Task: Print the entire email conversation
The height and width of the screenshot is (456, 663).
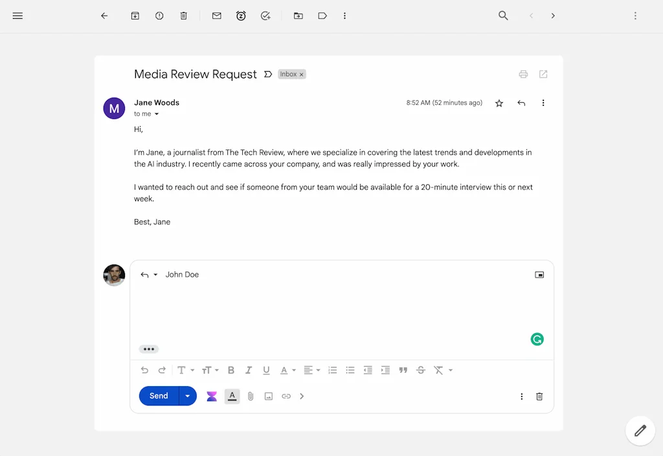Action: [523, 74]
